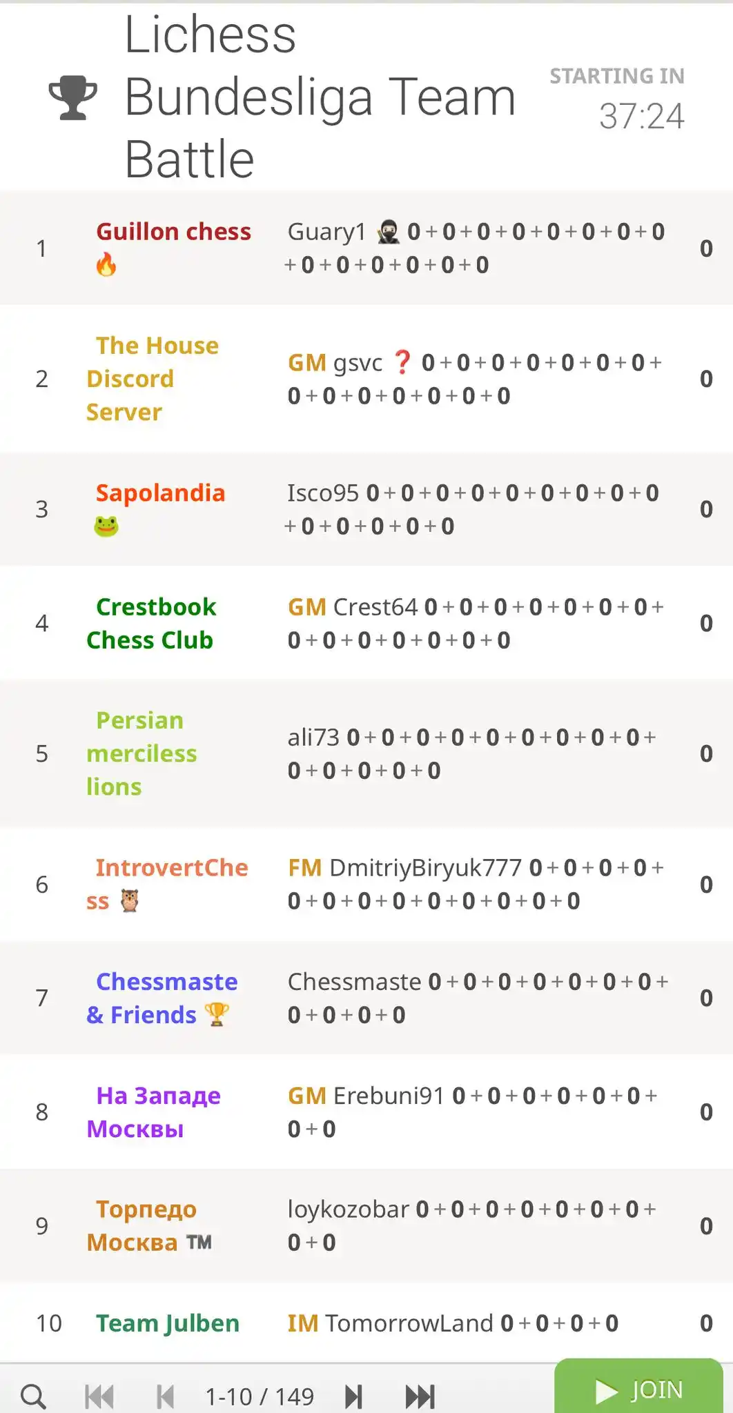Select the Sapolandia team row
This screenshot has width=733, height=1413.
tap(366, 509)
